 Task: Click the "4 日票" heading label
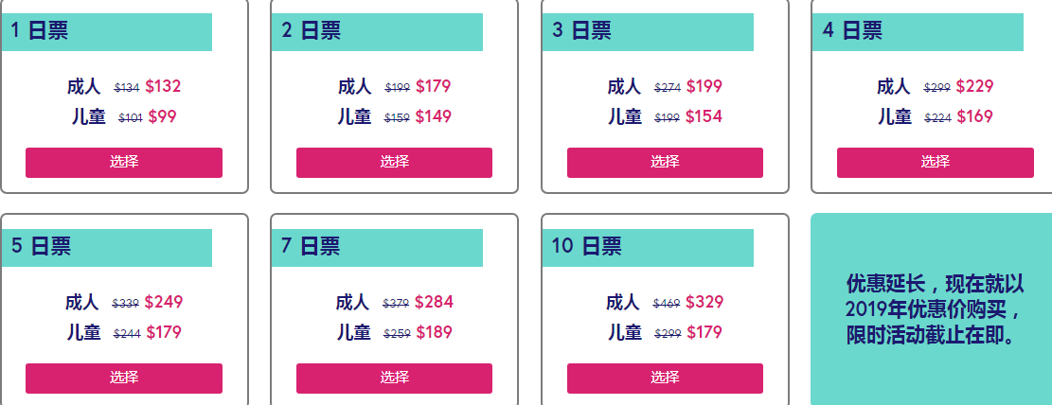point(918,31)
